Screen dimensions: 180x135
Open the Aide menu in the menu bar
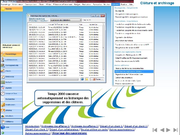(x=131, y=4)
